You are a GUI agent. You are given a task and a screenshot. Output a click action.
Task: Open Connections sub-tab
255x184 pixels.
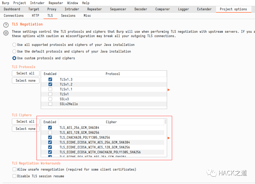[14, 16]
